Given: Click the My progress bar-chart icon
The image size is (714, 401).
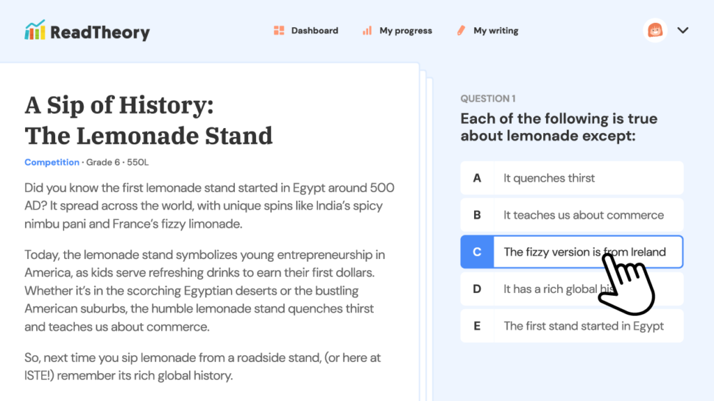Looking at the screenshot, I should pyautogui.click(x=367, y=30).
